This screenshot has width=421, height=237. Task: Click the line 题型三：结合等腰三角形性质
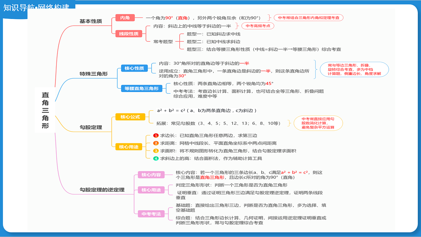264,49
